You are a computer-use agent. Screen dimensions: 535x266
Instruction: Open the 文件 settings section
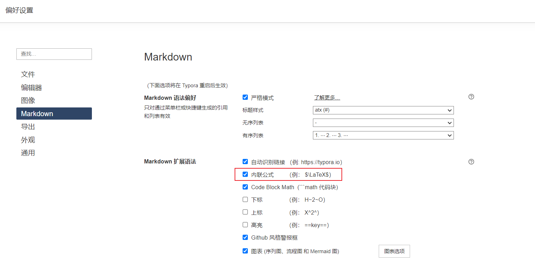pos(54,74)
